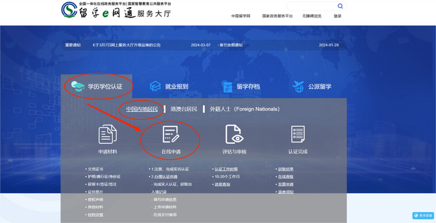Open the 中国留学网 header link
Image resolution: width=436 pixels, height=223 pixels.
pos(240,16)
